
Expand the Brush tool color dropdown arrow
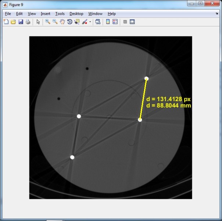tap(90, 22)
